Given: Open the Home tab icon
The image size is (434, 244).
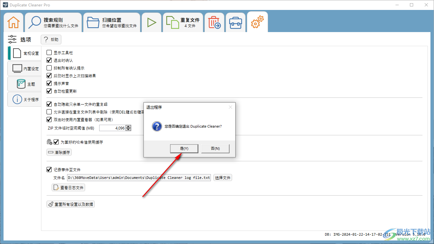Looking at the screenshot, I should [x=13, y=22].
